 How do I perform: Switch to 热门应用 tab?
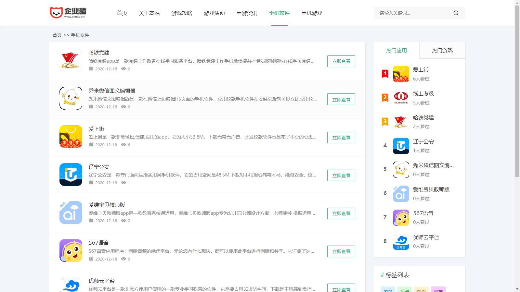pyautogui.click(x=396, y=50)
